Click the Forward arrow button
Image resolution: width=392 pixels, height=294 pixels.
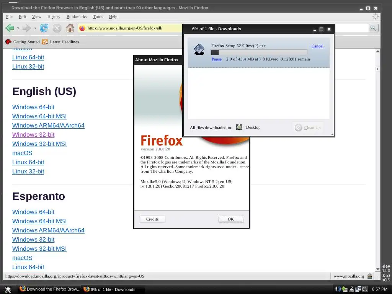click(26, 28)
